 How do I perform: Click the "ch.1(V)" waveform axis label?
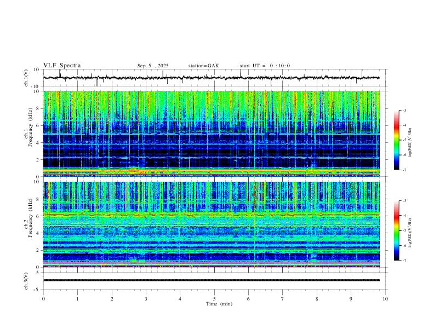tap(26, 78)
